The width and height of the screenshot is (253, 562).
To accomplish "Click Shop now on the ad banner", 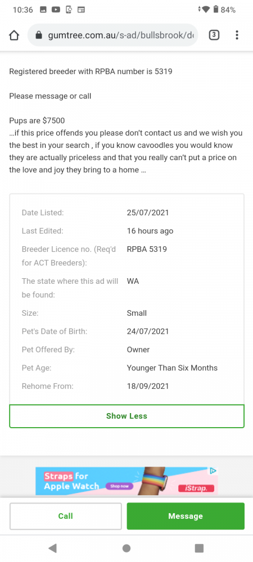I will (x=119, y=486).
